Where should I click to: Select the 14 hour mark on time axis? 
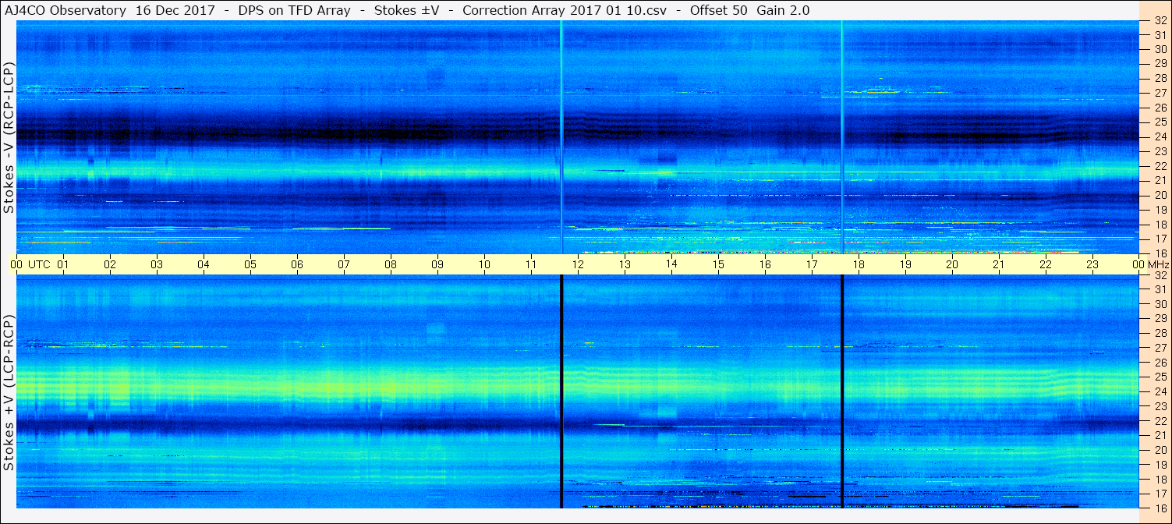pyautogui.click(x=671, y=264)
